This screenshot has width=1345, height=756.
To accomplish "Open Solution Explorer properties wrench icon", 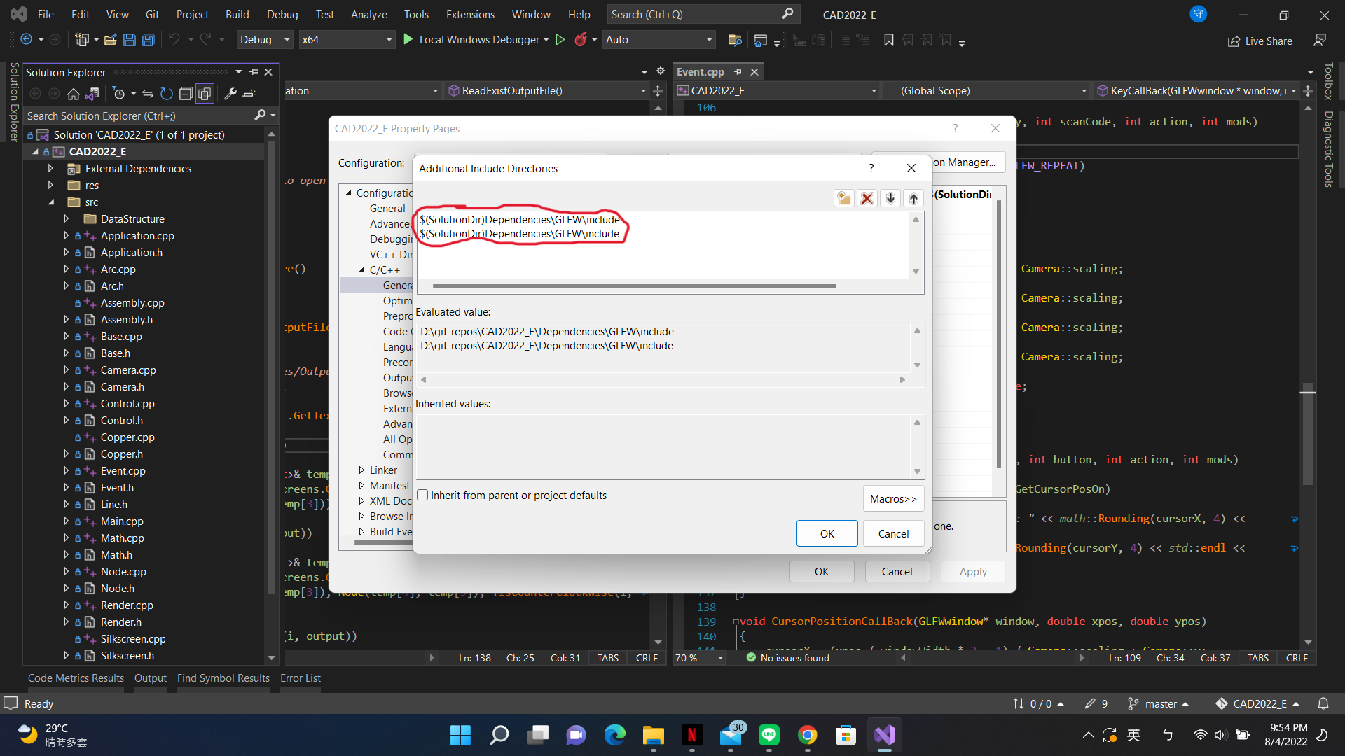I will point(231,93).
